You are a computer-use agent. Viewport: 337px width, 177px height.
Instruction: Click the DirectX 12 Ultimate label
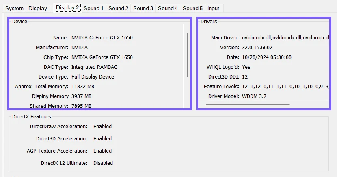click(x=64, y=163)
